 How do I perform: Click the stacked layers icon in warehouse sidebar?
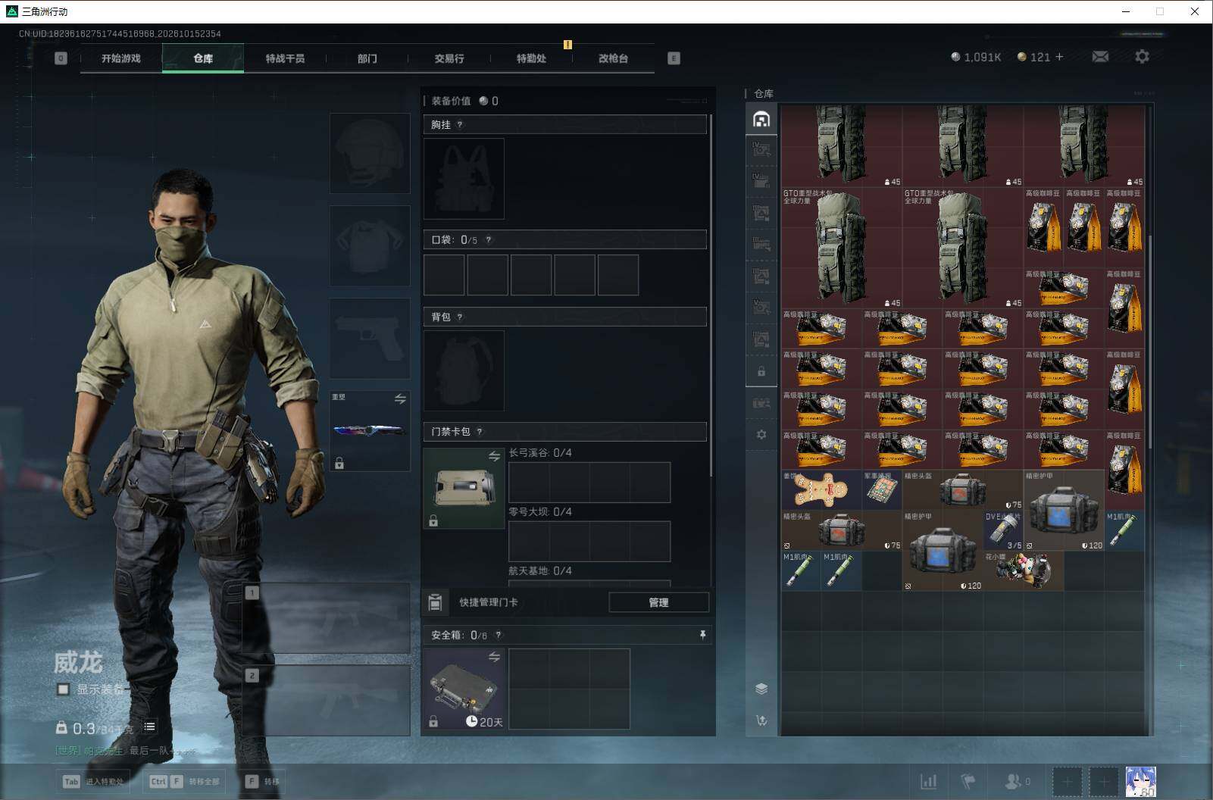point(761,688)
